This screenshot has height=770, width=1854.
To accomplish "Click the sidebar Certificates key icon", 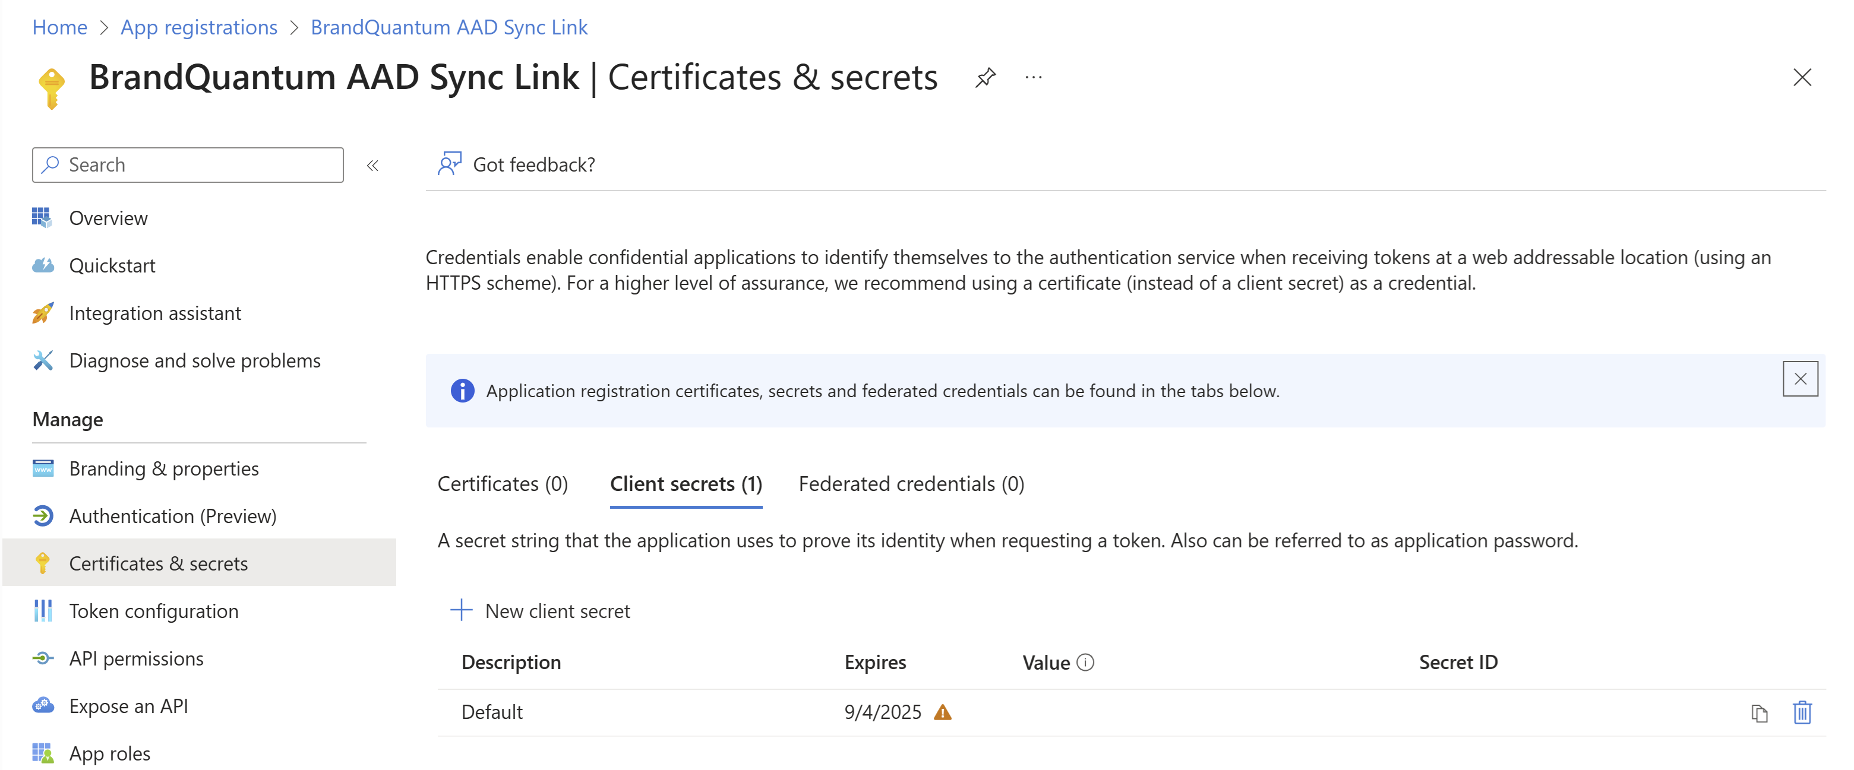I will pyautogui.click(x=42, y=563).
